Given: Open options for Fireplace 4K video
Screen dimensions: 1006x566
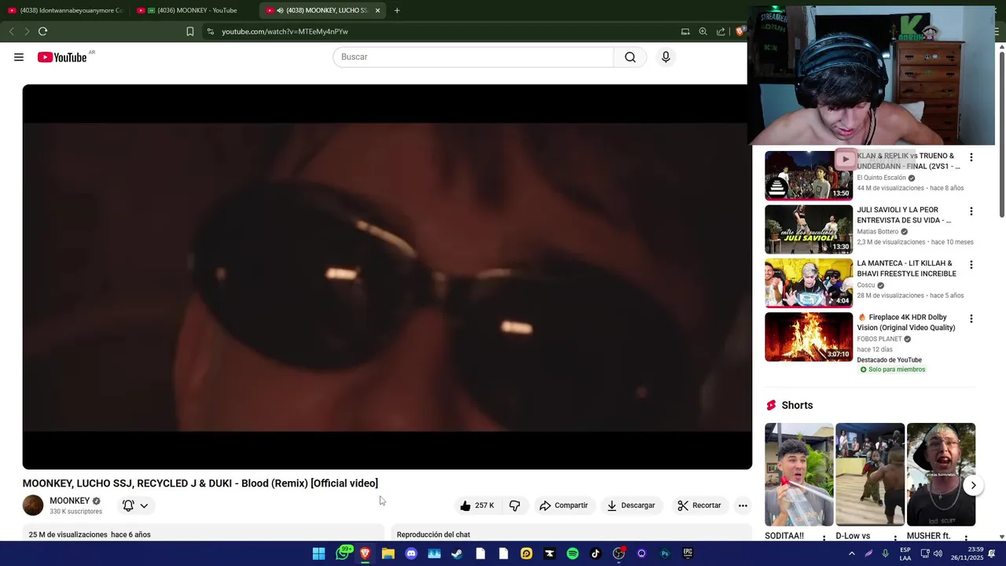Looking at the screenshot, I should (x=971, y=318).
